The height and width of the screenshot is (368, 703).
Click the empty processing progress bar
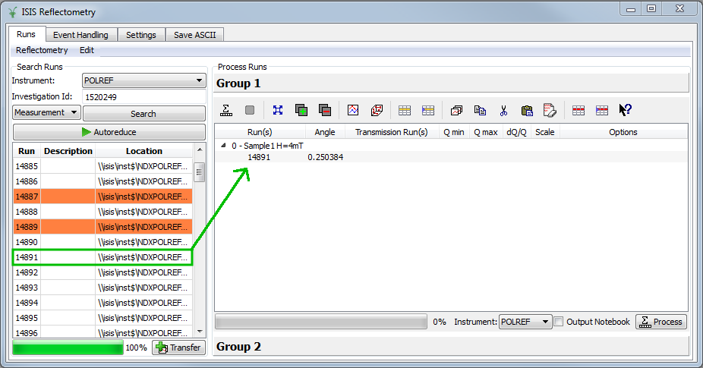tap(321, 322)
